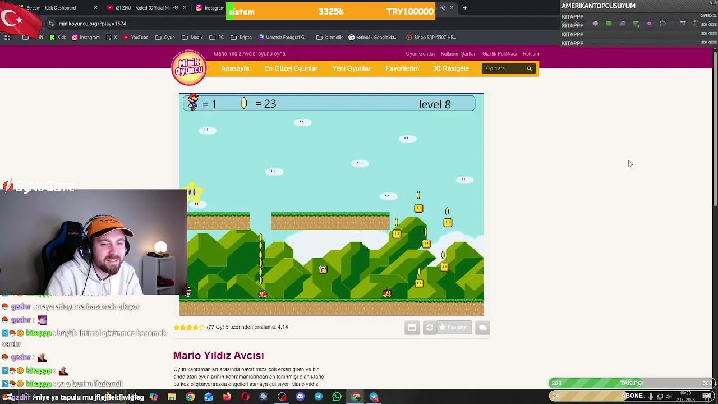Click the address bar URL minikoyuncu.org
This screenshot has height=404, width=718.
(93, 24)
